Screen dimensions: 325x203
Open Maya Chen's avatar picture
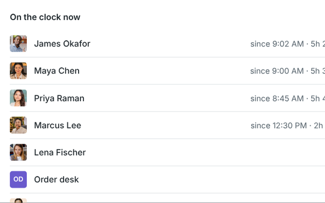pos(18,71)
